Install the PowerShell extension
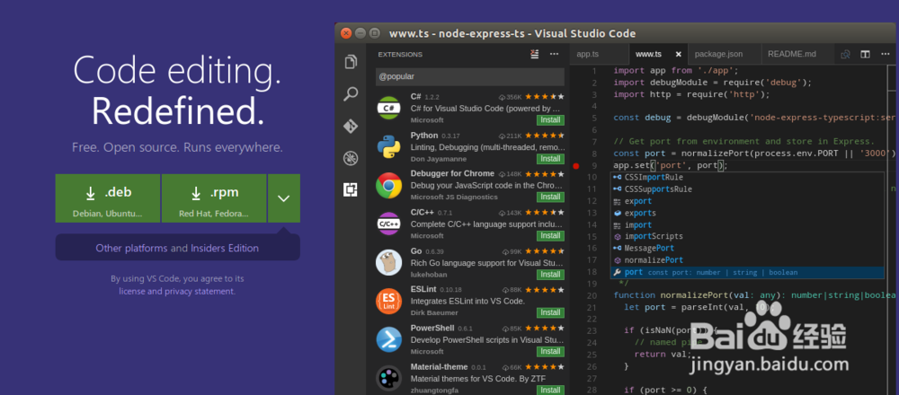899x395 pixels. click(x=550, y=352)
